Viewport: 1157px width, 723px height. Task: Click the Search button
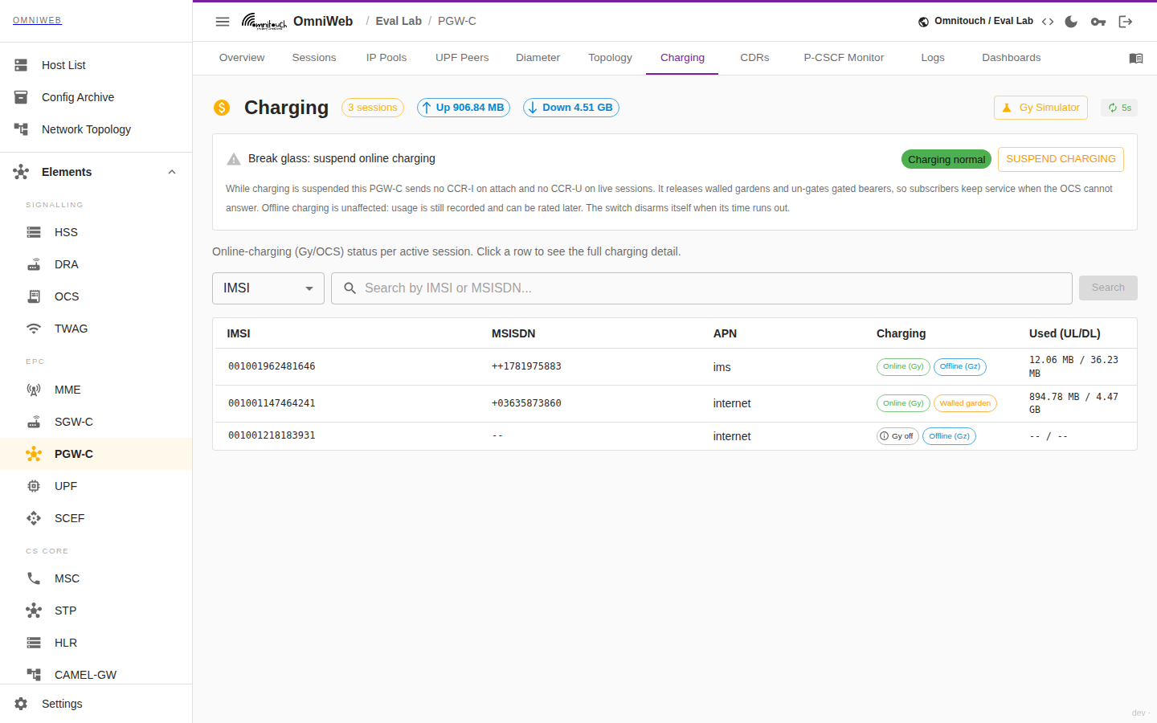pos(1108,288)
